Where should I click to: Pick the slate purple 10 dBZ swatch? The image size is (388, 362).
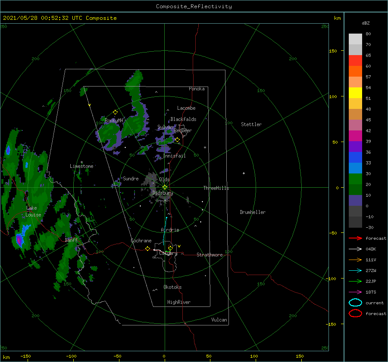click(x=355, y=200)
